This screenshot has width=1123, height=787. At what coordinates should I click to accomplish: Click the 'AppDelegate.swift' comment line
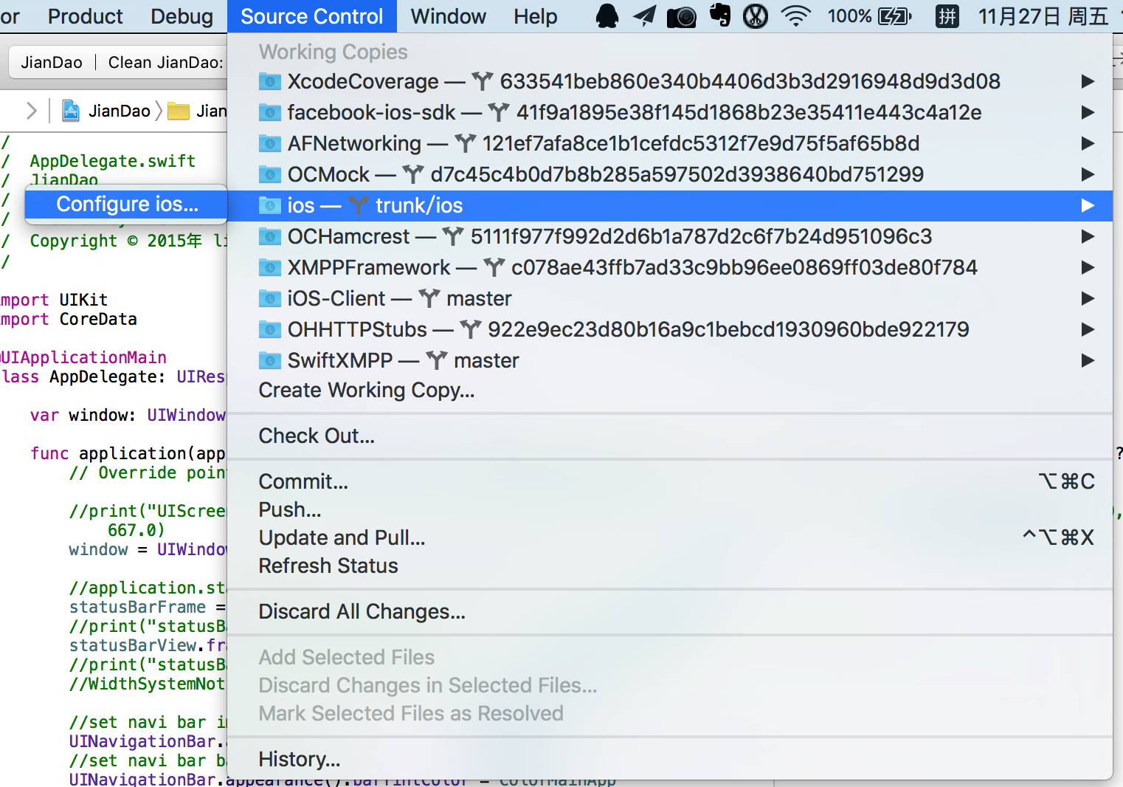(x=113, y=161)
